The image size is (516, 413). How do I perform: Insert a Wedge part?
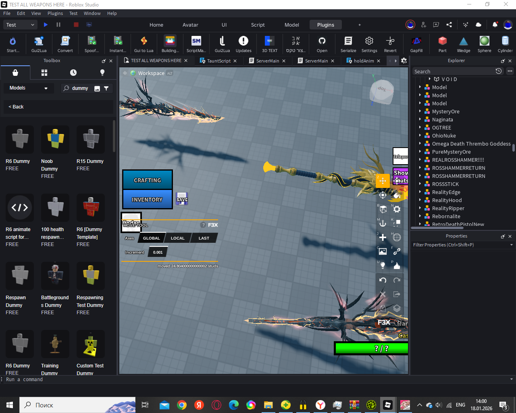[464, 44]
